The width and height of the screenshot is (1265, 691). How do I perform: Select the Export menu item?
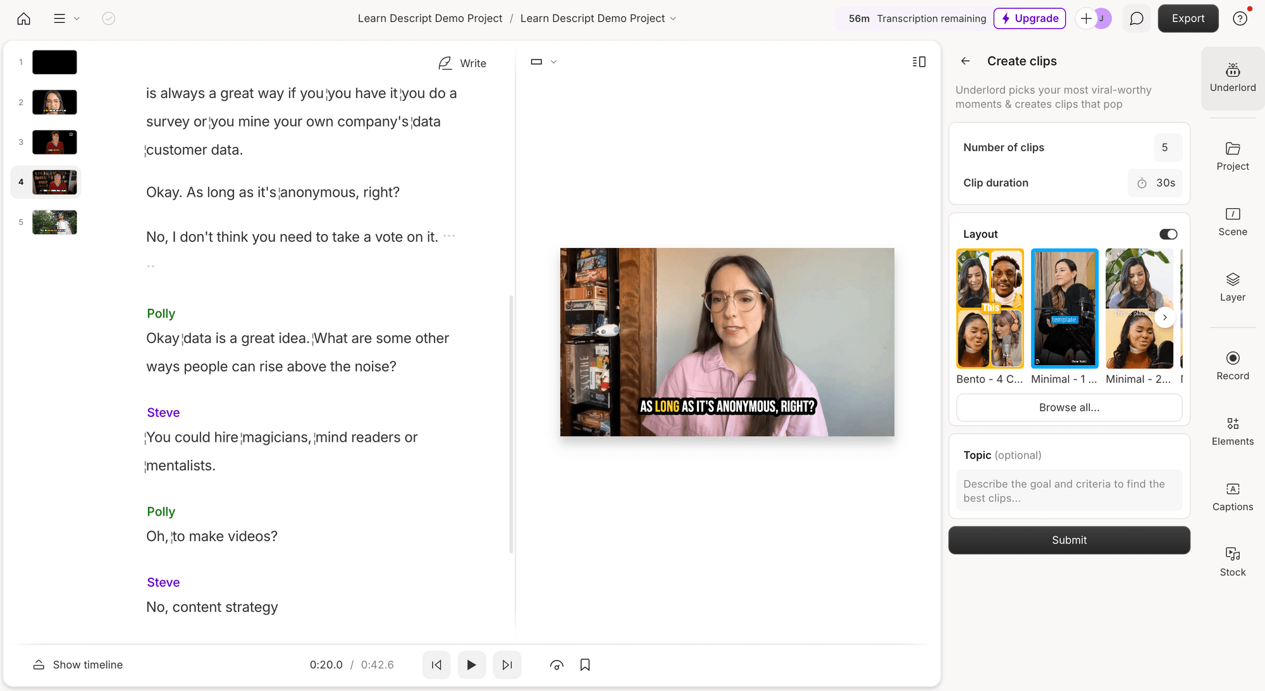point(1188,18)
